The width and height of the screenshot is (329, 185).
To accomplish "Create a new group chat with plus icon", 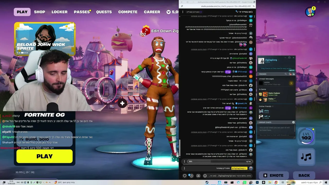I will 293,122.
